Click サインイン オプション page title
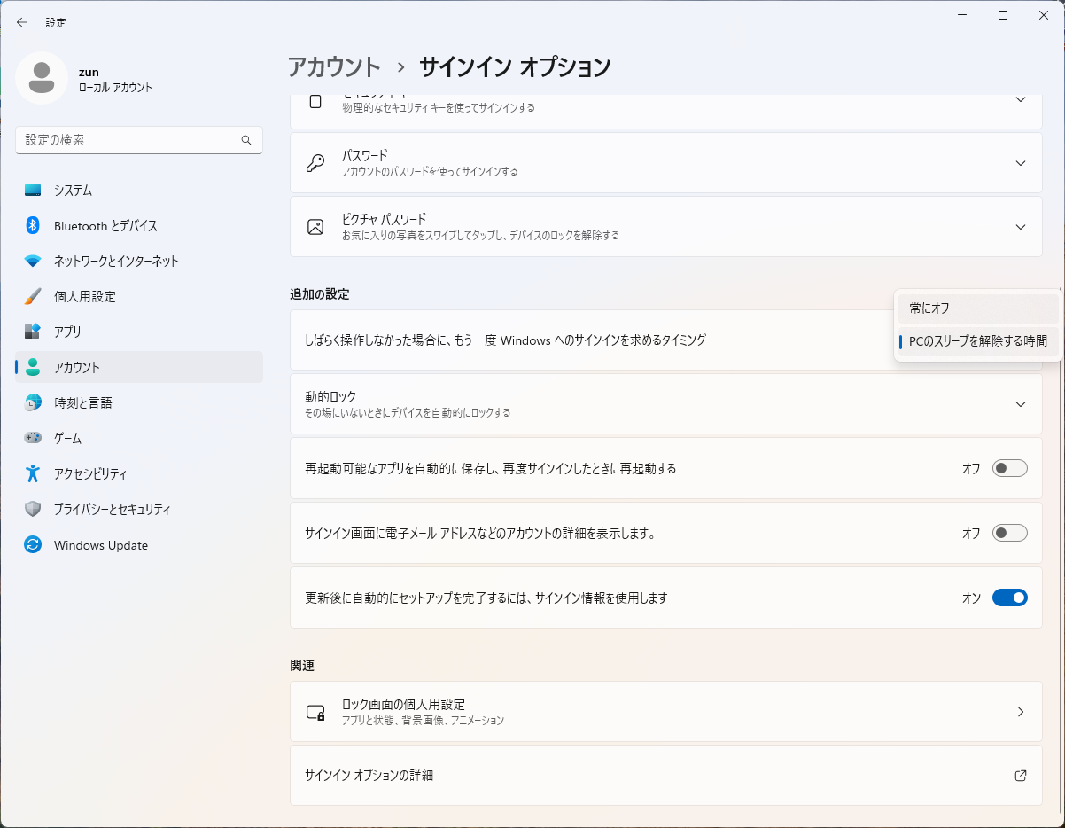Screen dimensions: 1065x828 515,67
